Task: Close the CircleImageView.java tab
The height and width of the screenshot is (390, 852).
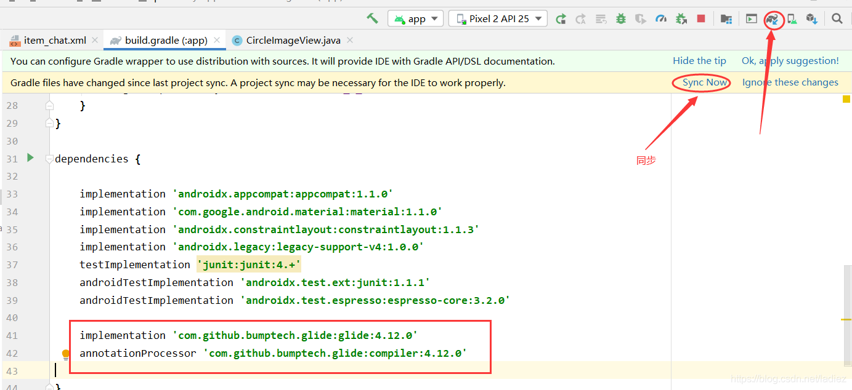Action: pos(350,41)
